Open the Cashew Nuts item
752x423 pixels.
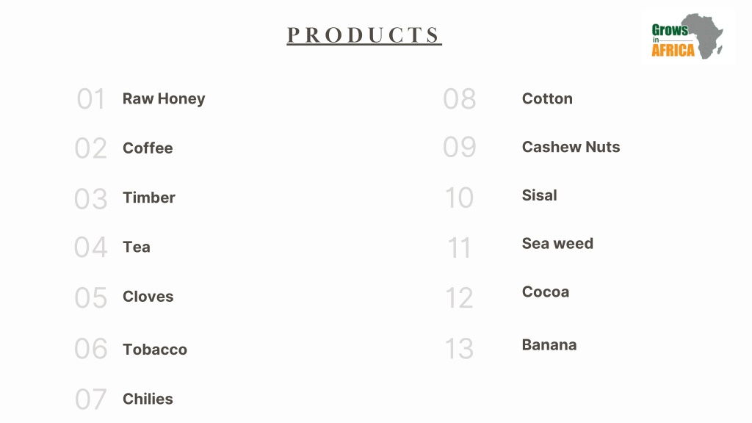click(x=571, y=147)
